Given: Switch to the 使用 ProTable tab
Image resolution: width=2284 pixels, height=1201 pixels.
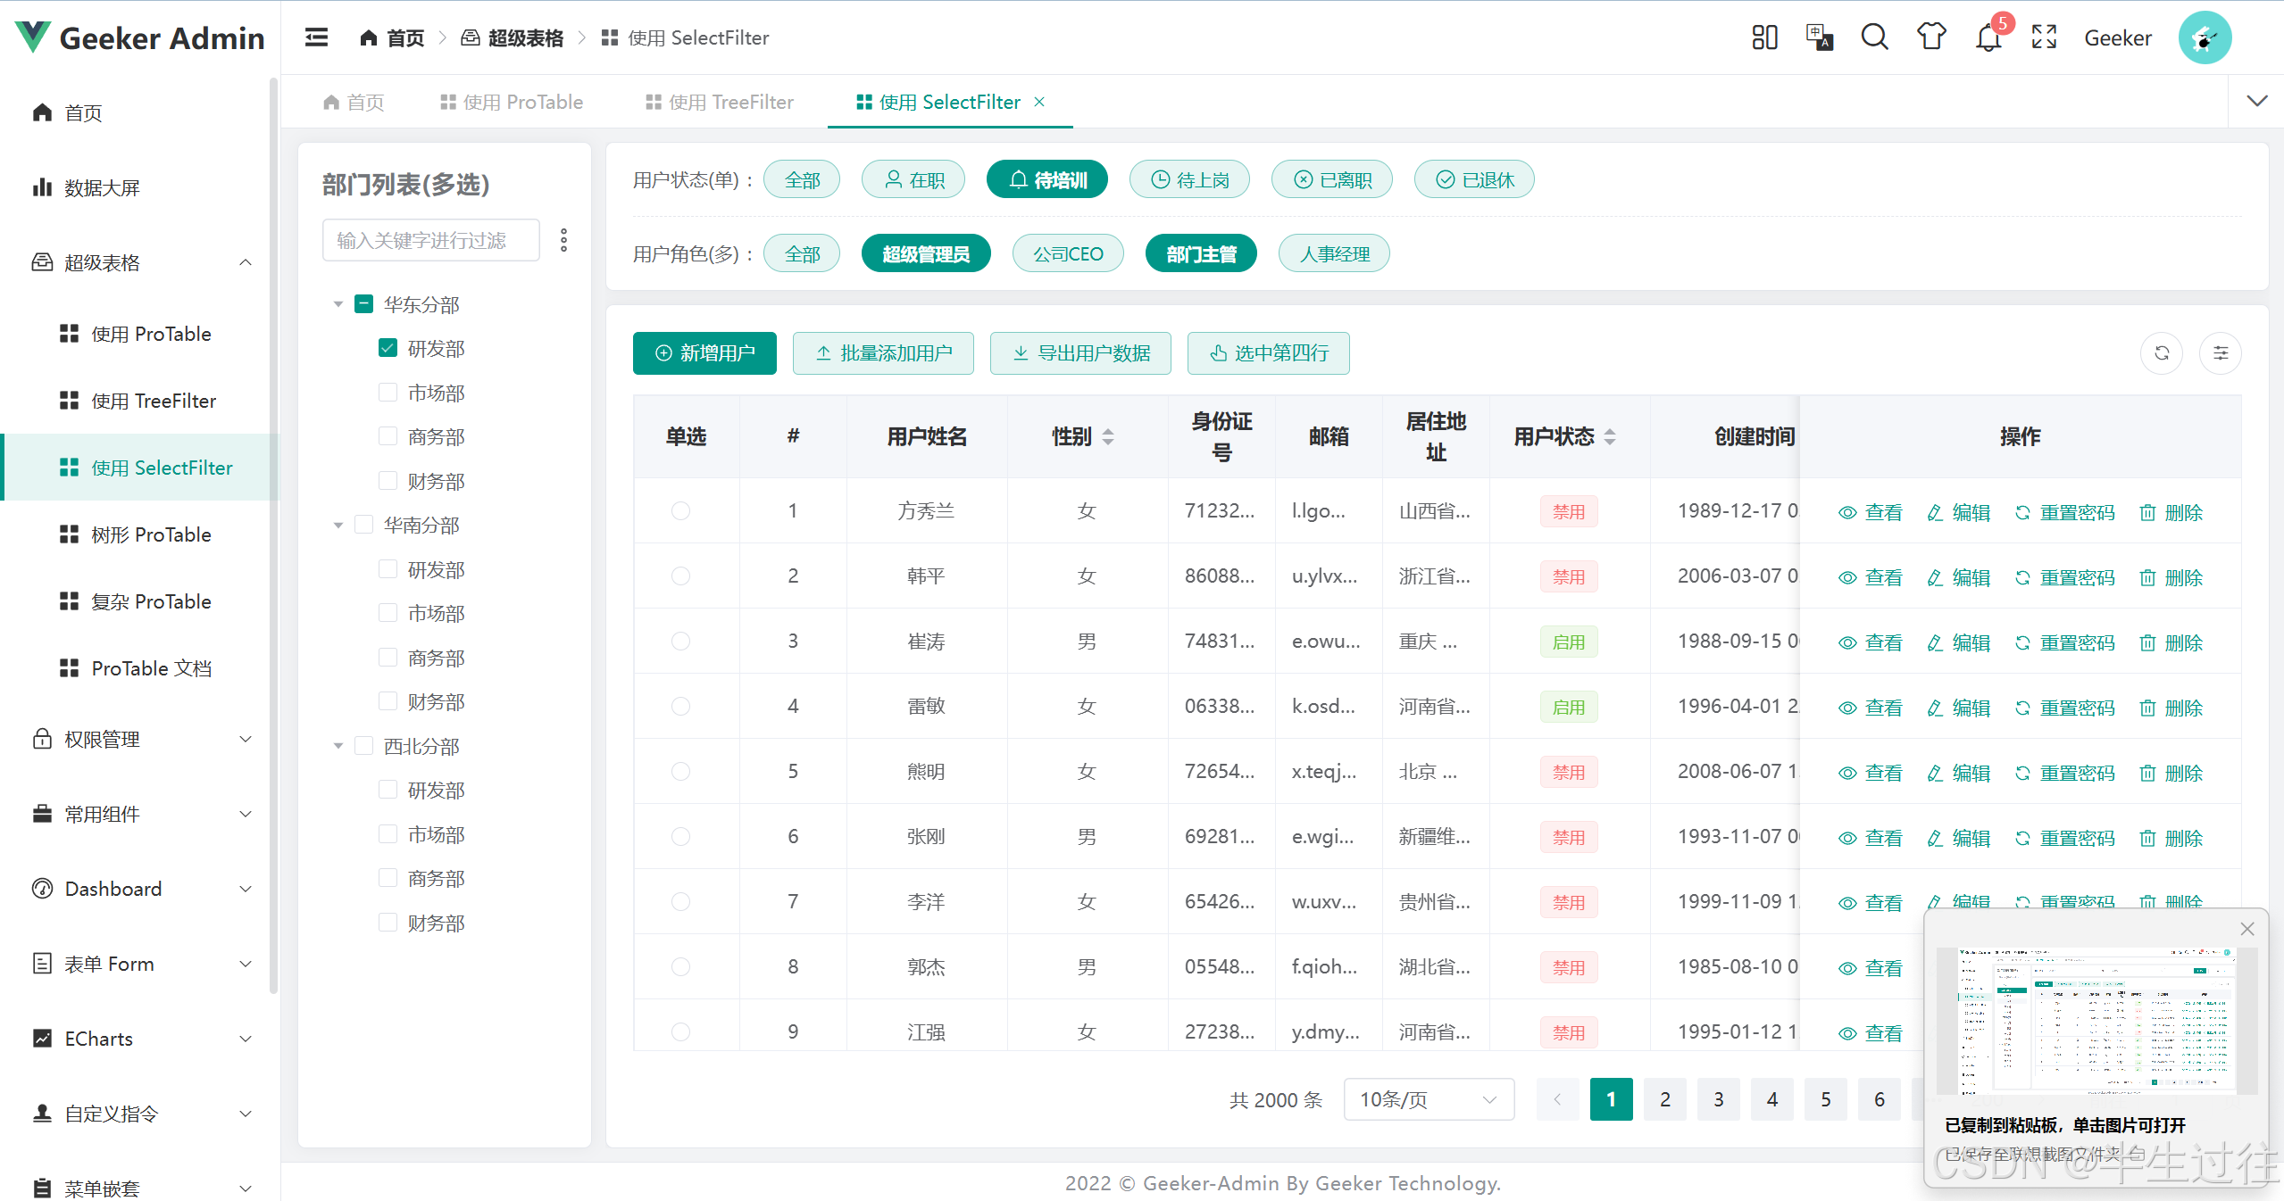Looking at the screenshot, I should 512,103.
